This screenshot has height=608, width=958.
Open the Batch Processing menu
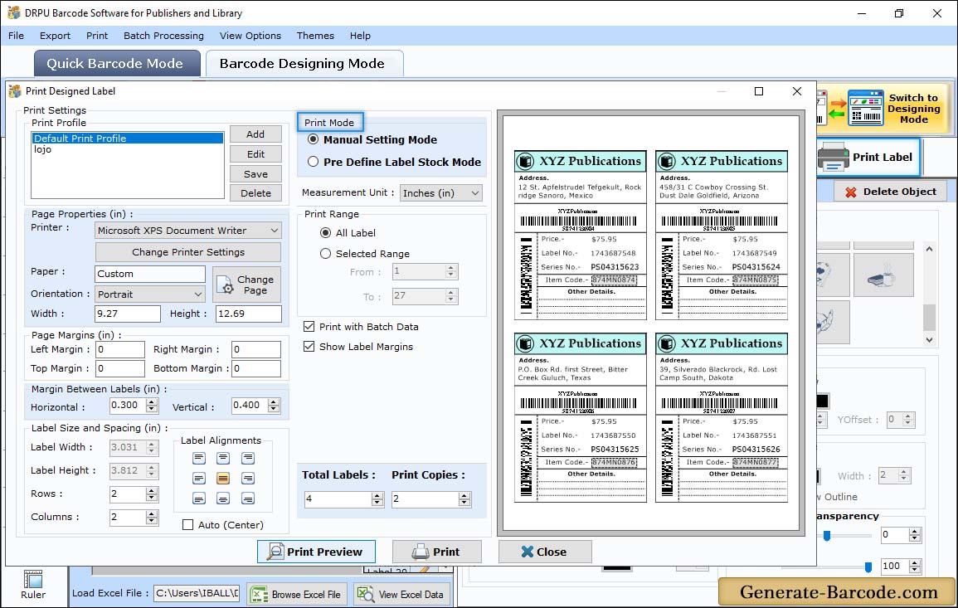(163, 36)
